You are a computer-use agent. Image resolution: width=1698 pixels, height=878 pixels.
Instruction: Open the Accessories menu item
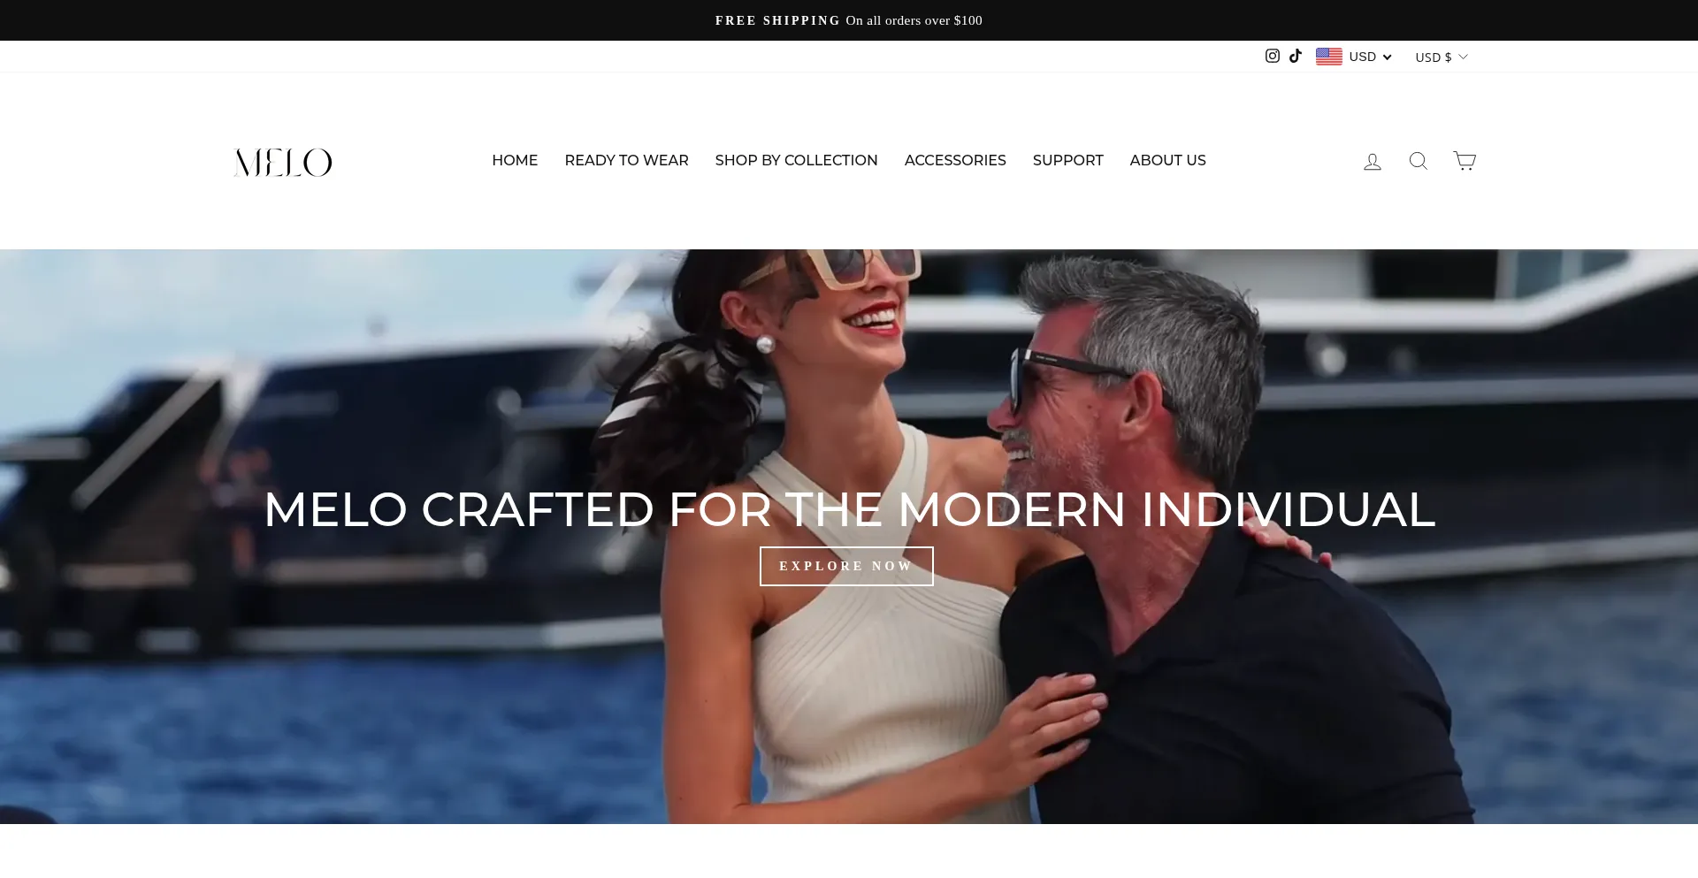click(x=955, y=160)
